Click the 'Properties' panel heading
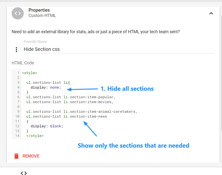The image size is (222, 175). tap(39, 10)
